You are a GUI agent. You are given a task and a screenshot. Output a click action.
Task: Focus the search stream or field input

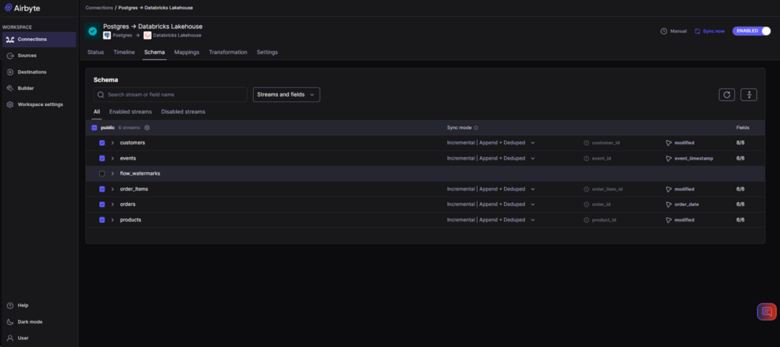point(170,95)
